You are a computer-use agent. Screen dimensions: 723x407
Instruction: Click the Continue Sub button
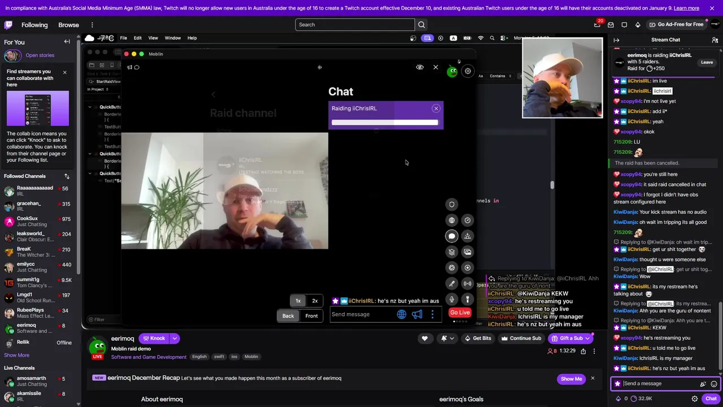click(520, 339)
